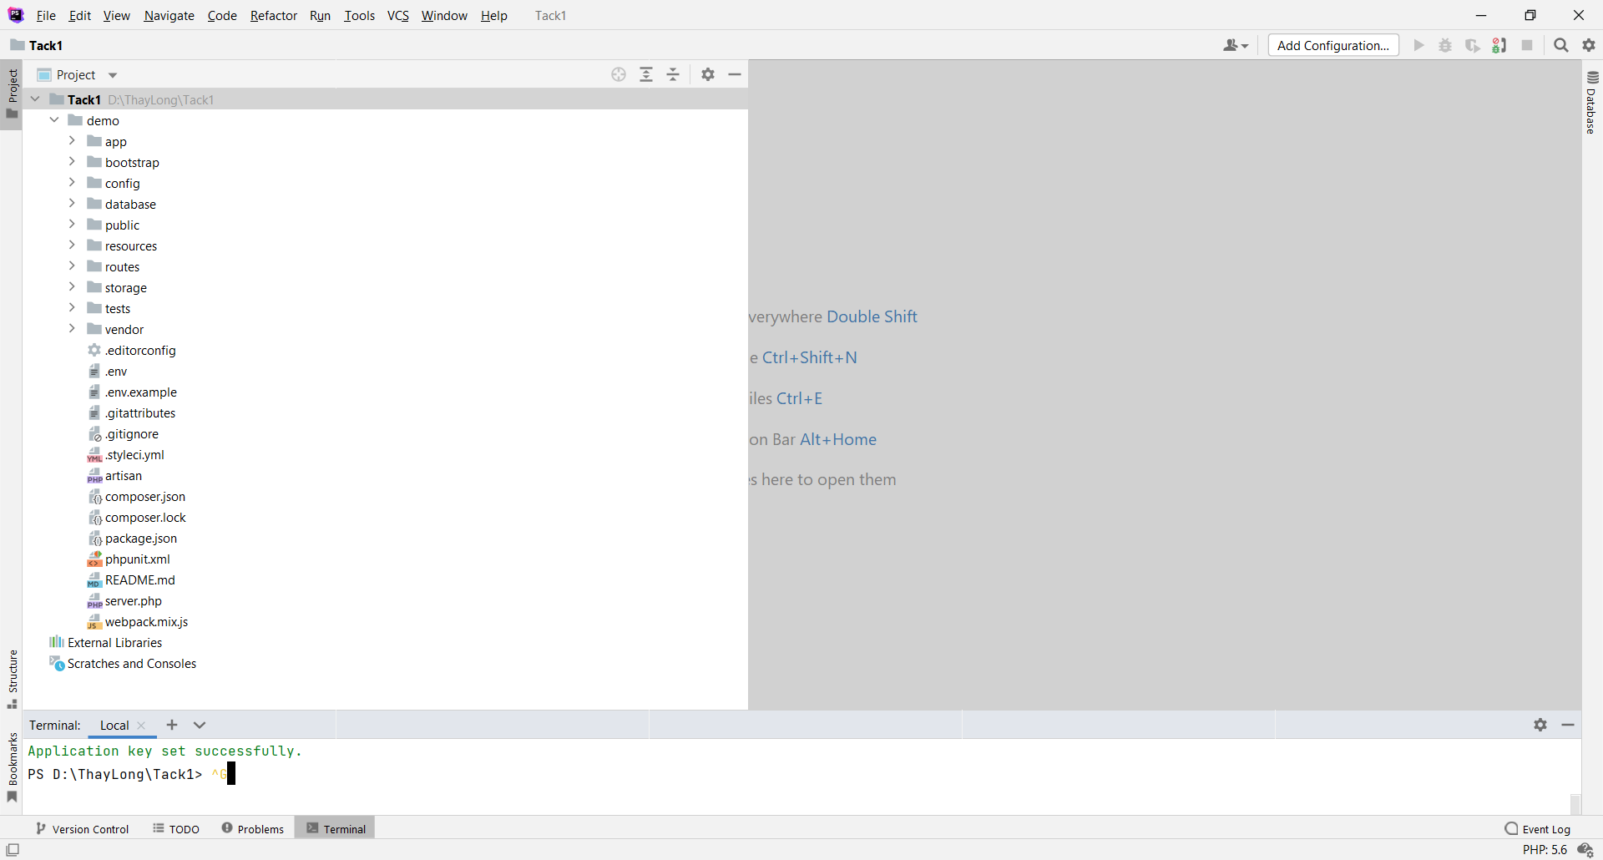Expand the routes folder

pos(72,266)
